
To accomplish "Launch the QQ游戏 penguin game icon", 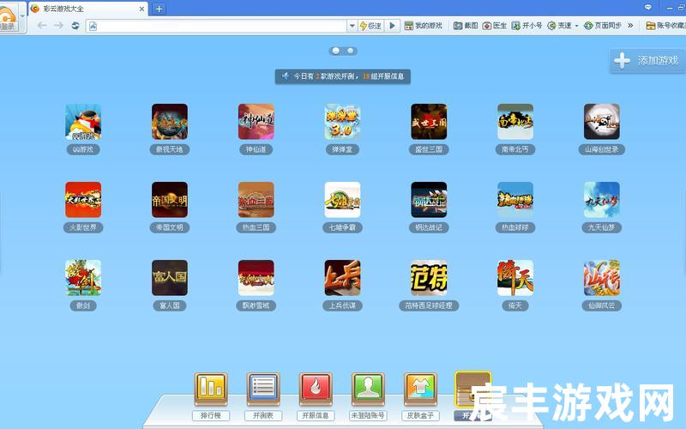I will click(83, 122).
